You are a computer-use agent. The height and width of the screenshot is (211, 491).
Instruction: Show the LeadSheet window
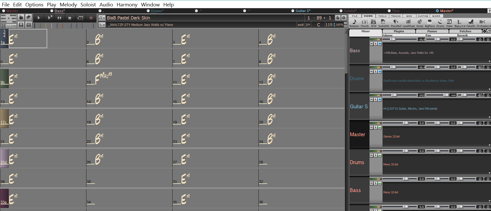408,23
